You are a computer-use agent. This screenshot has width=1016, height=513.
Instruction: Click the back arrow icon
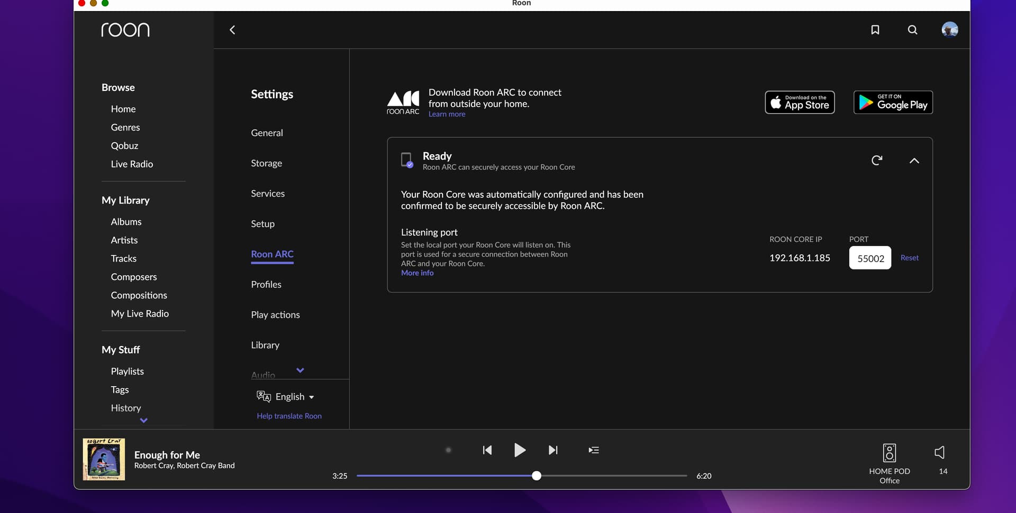click(x=232, y=30)
